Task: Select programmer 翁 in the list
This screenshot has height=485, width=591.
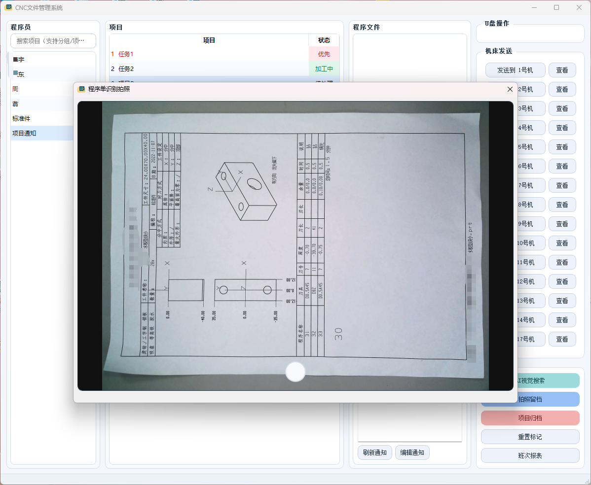Action: point(42,104)
